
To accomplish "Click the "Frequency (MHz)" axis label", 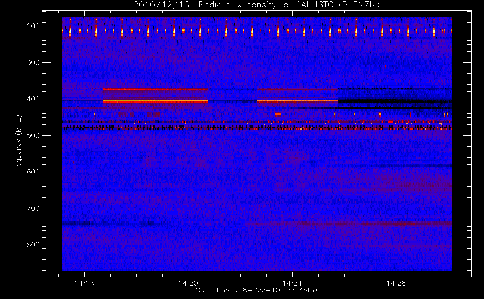I will [19, 144].
